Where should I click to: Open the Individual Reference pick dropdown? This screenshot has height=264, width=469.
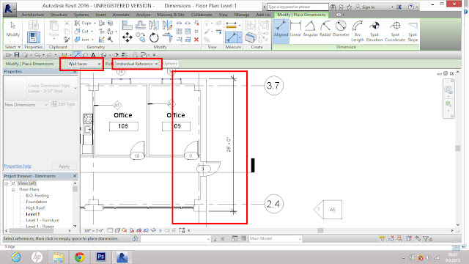click(137, 64)
